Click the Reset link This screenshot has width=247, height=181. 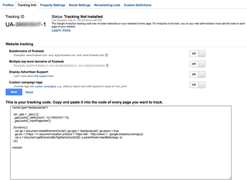[x=29, y=92]
